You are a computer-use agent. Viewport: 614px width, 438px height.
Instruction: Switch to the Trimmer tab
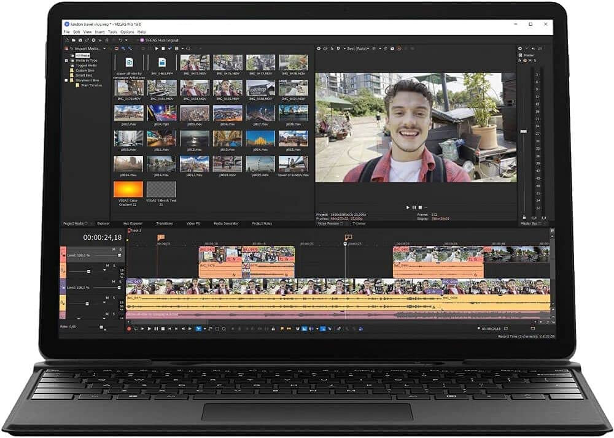359,223
